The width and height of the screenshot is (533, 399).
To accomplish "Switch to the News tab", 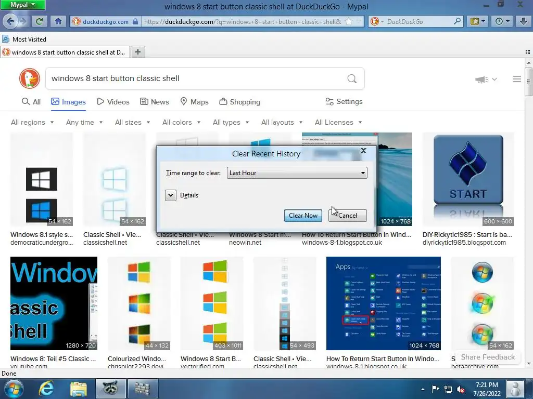I will (x=154, y=102).
